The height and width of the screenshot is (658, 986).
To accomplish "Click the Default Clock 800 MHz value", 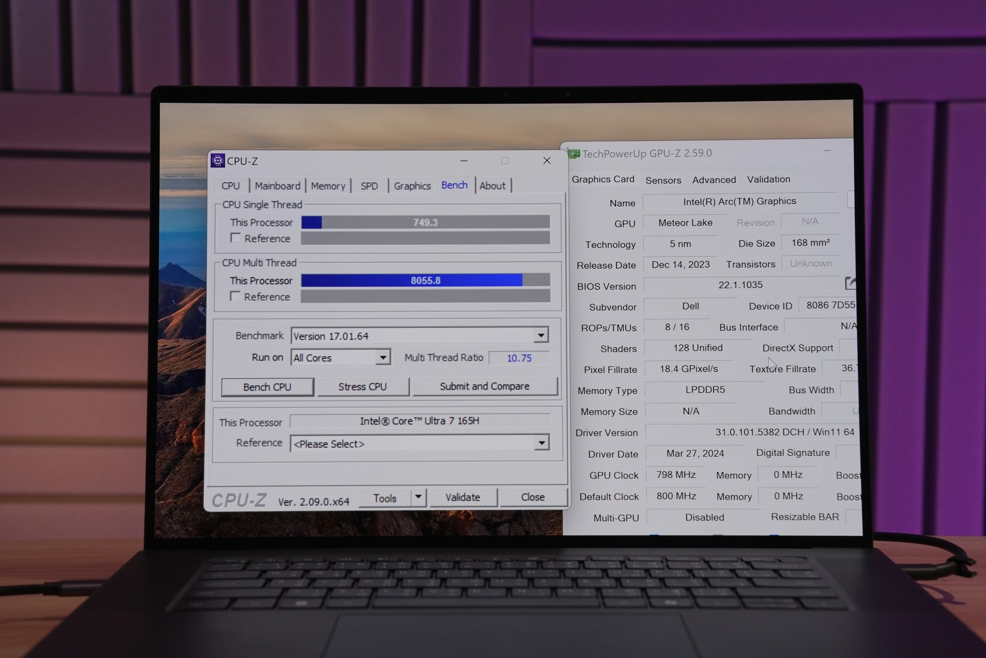I will (x=676, y=496).
